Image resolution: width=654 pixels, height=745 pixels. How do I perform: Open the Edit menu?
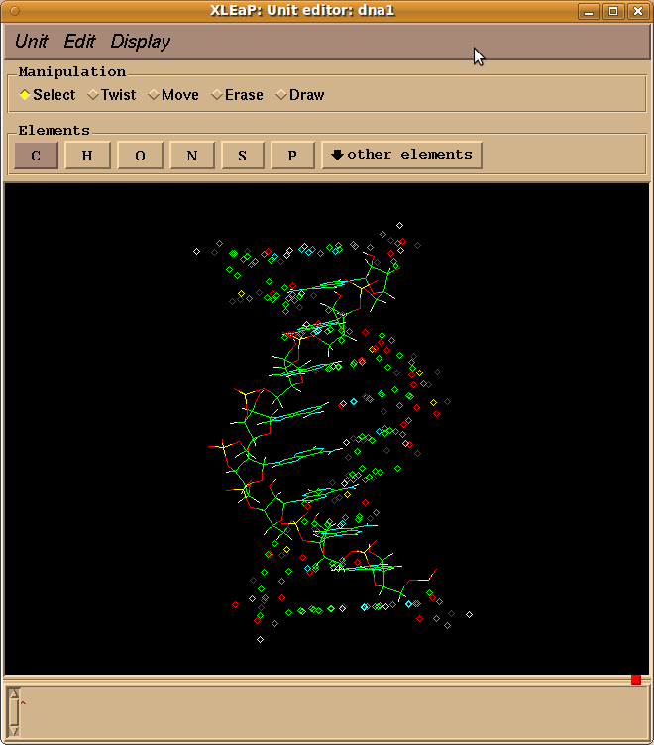(79, 42)
